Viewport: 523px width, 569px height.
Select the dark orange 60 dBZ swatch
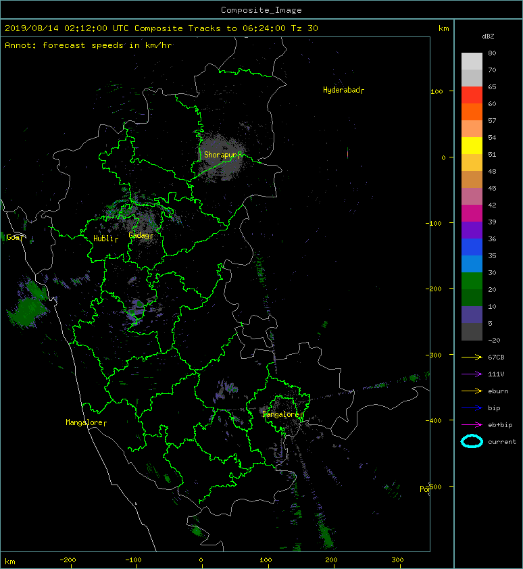[472, 112]
